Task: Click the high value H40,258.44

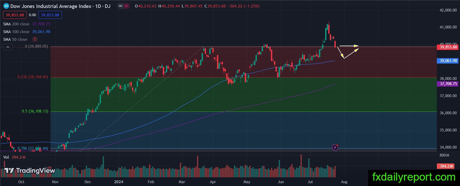Action: click(x=169, y=6)
